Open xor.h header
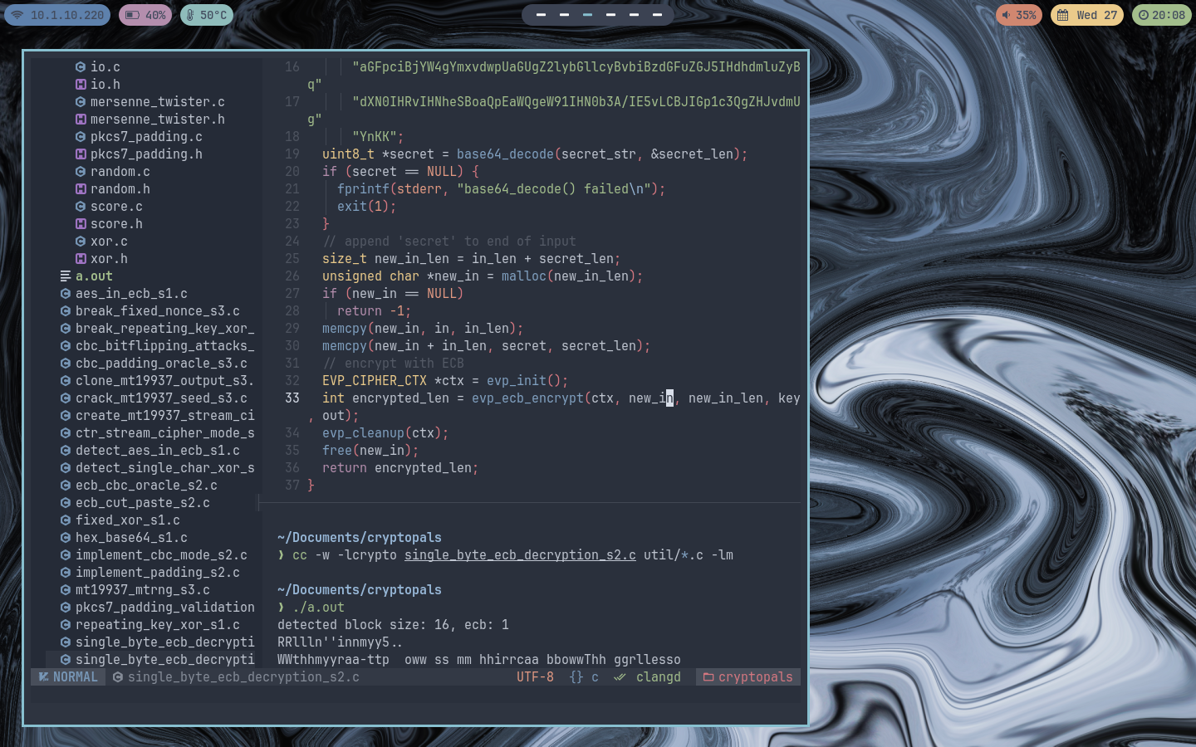This screenshot has height=747, width=1196. (109, 258)
